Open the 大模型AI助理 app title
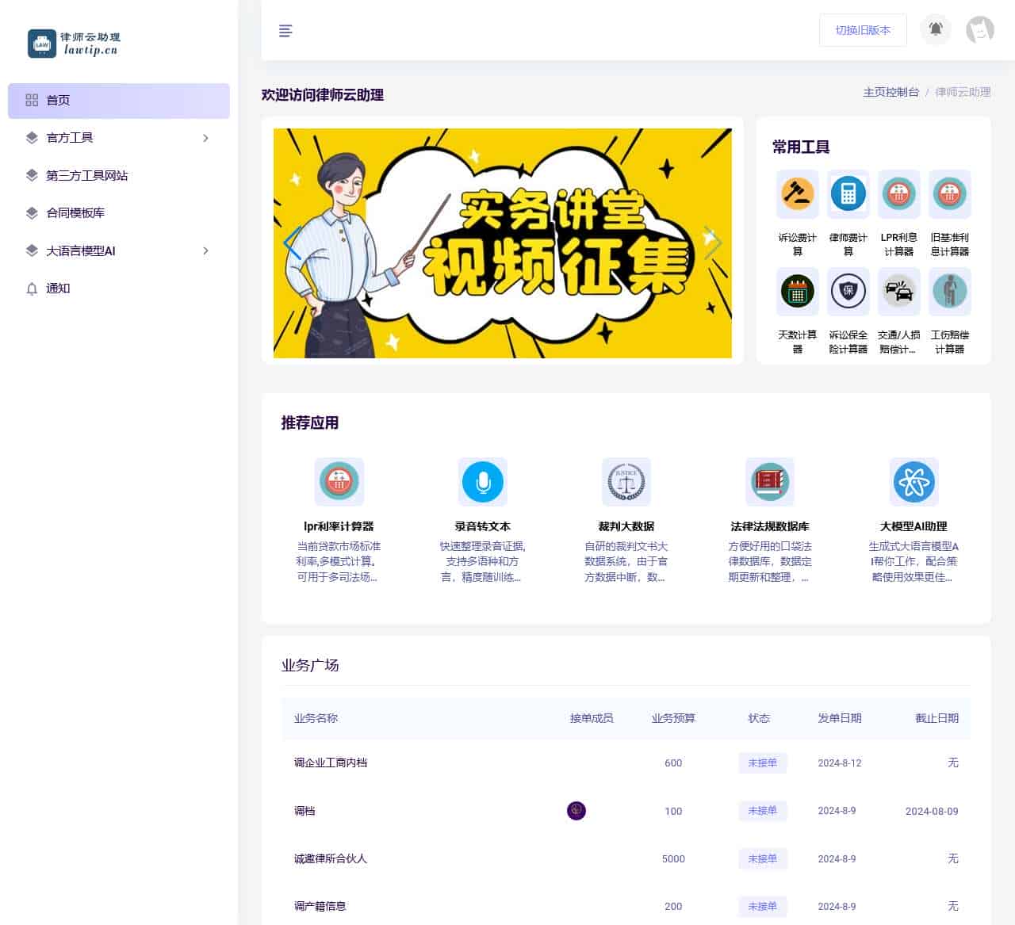 coord(914,526)
